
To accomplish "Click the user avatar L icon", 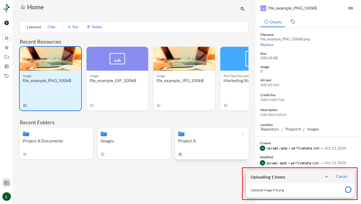I will tap(7, 197).
